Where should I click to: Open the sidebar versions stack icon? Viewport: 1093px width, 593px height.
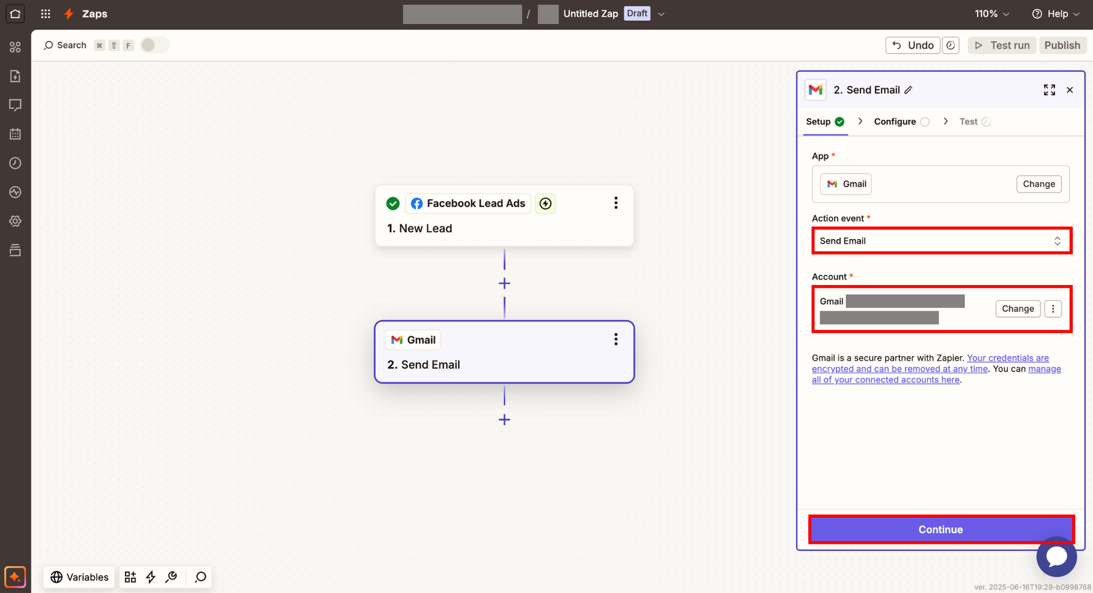tap(15, 250)
